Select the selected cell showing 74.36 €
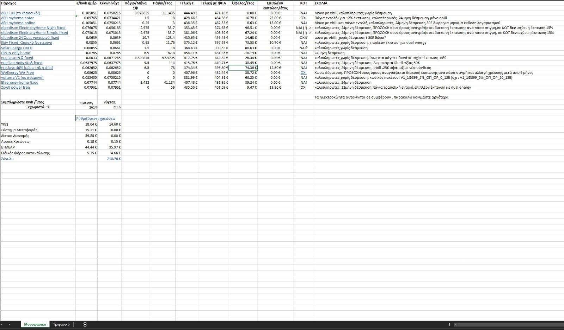Viewport: 564px width, 330px height. point(243,68)
